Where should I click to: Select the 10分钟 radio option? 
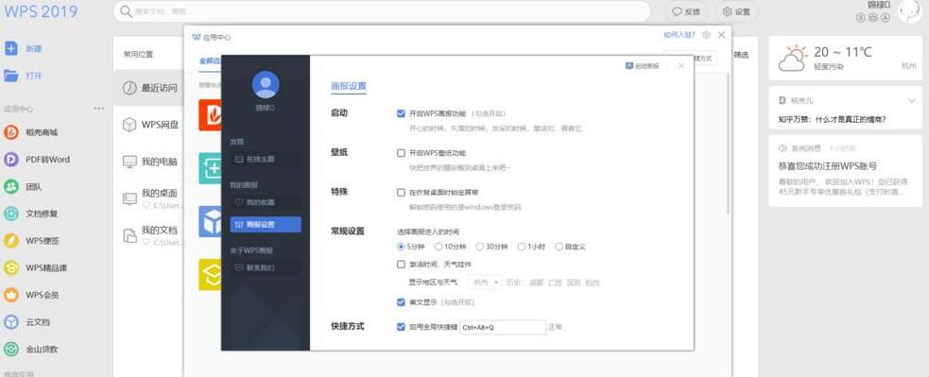point(439,247)
